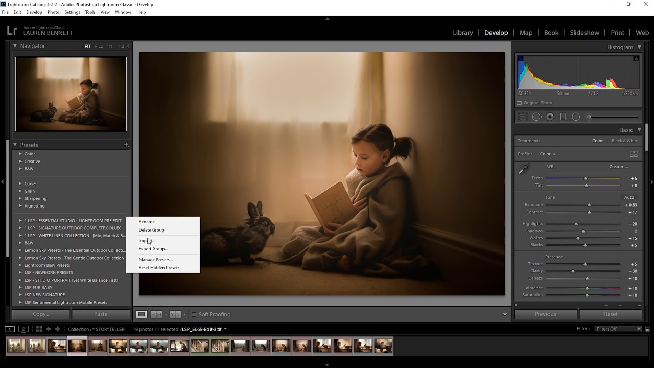Switch to the Library module
This screenshot has width=654, height=368.
[462, 32]
